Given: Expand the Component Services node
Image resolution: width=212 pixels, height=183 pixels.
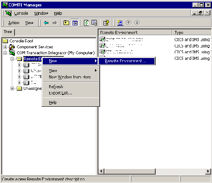Looking at the screenshot, I should click(5, 47).
